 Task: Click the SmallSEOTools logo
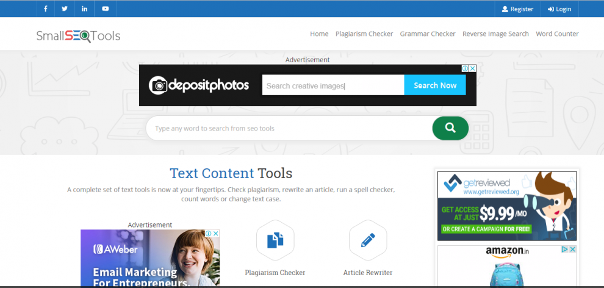tap(78, 35)
